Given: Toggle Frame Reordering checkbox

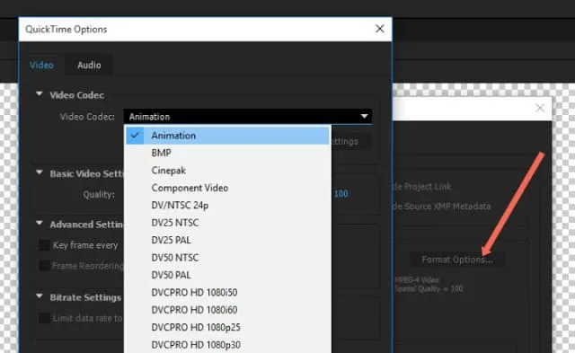Looking at the screenshot, I should (x=44, y=265).
